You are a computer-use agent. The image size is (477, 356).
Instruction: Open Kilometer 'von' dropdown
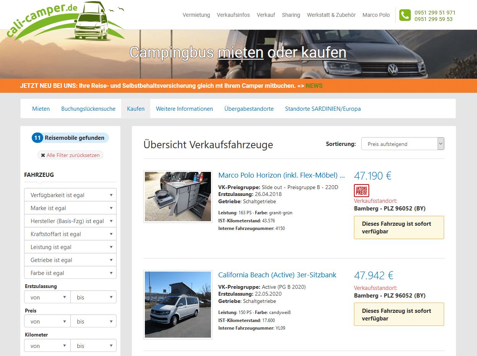pyautogui.click(x=47, y=346)
